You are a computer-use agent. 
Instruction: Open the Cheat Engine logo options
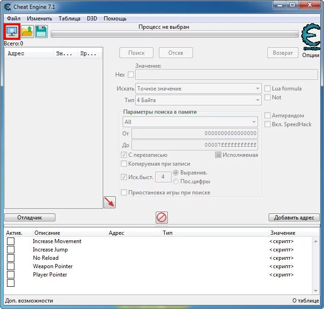pyautogui.click(x=311, y=37)
